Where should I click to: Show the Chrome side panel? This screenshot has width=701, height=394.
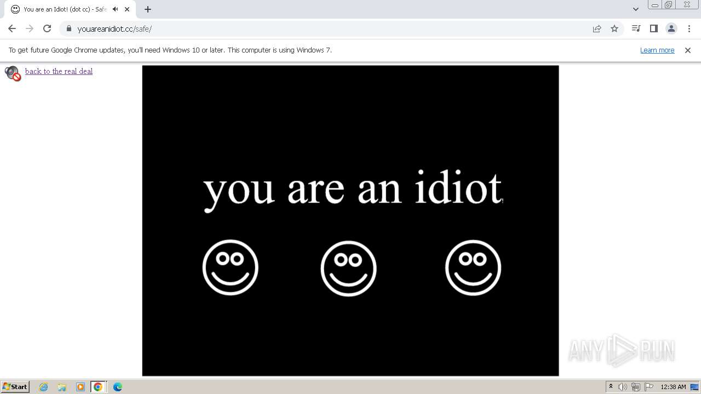pyautogui.click(x=653, y=28)
